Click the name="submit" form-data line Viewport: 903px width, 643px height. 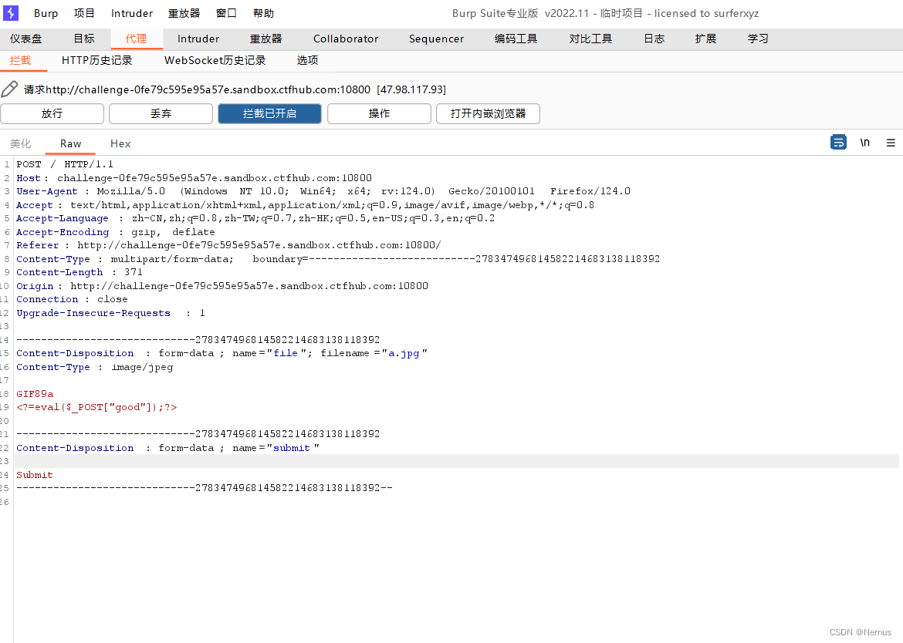point(167,448)
